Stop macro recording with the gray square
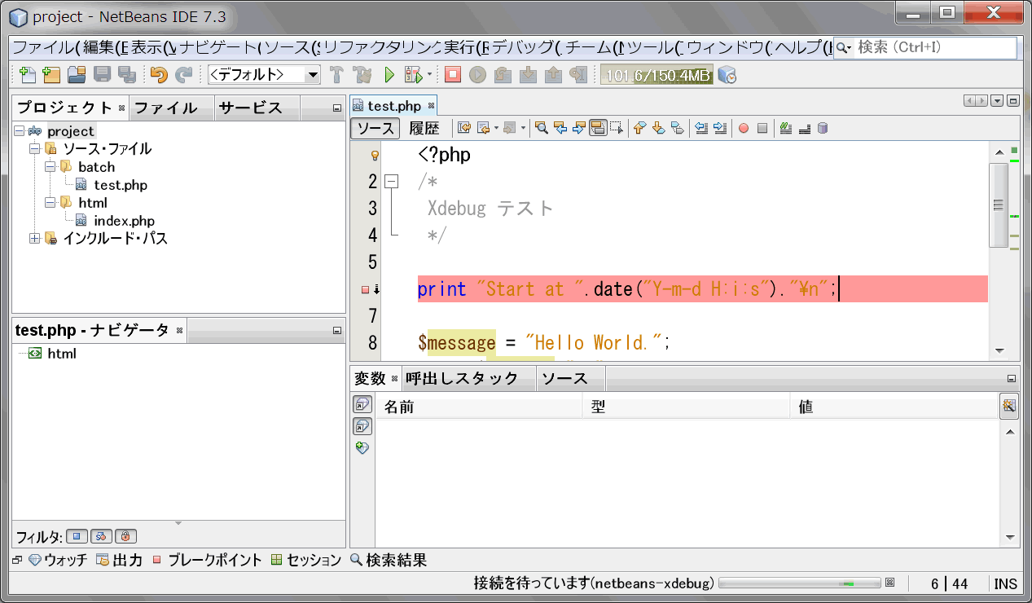This screenshot has height=603, width=1032. coord(762,128)
